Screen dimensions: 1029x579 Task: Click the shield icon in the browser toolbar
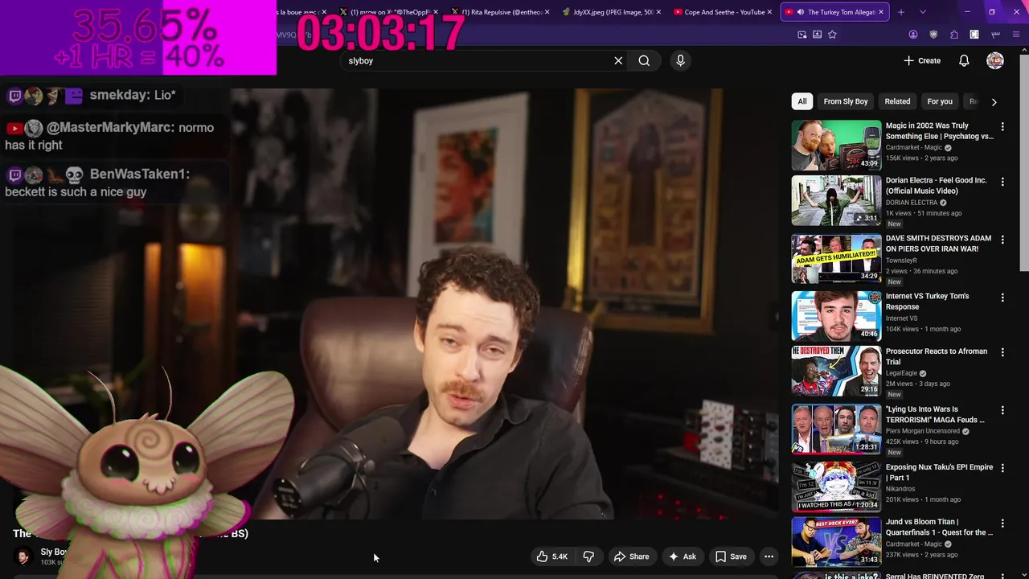[x=933, y=35]
